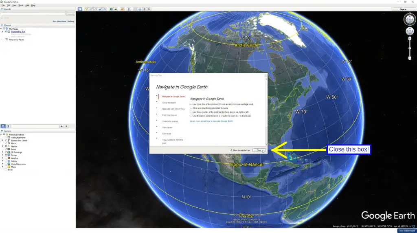
Task: Click the Add Image Overlay icon
Action: coord(100,9)
